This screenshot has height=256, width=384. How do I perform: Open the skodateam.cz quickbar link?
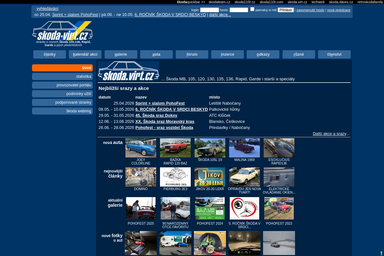pyautogui.click(x=219, y=2)
